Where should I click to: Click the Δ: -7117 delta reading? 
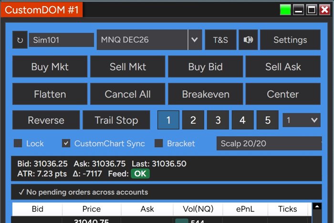point(87,174)
